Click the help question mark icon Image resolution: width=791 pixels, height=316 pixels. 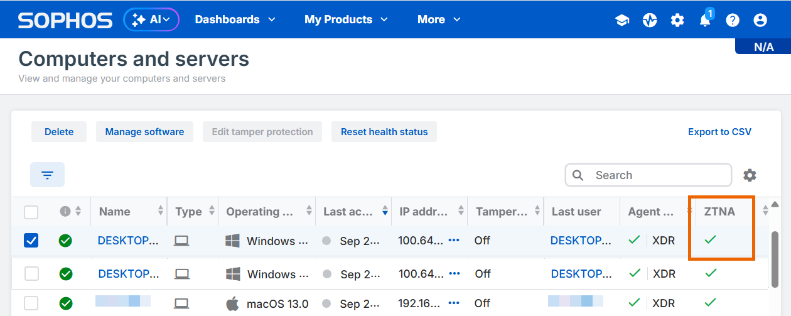pos(733,20)
